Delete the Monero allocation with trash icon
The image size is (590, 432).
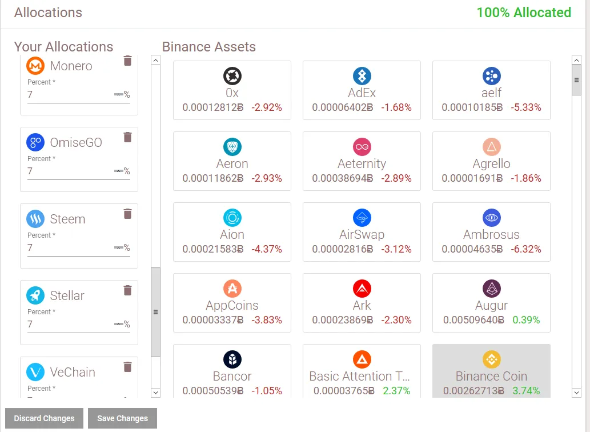pos(127,61)
